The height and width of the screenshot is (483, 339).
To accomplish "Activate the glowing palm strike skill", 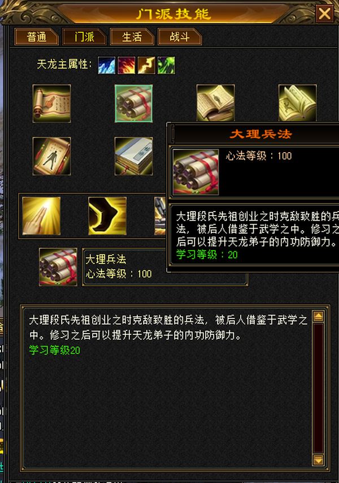I will (x=41, y=216).
